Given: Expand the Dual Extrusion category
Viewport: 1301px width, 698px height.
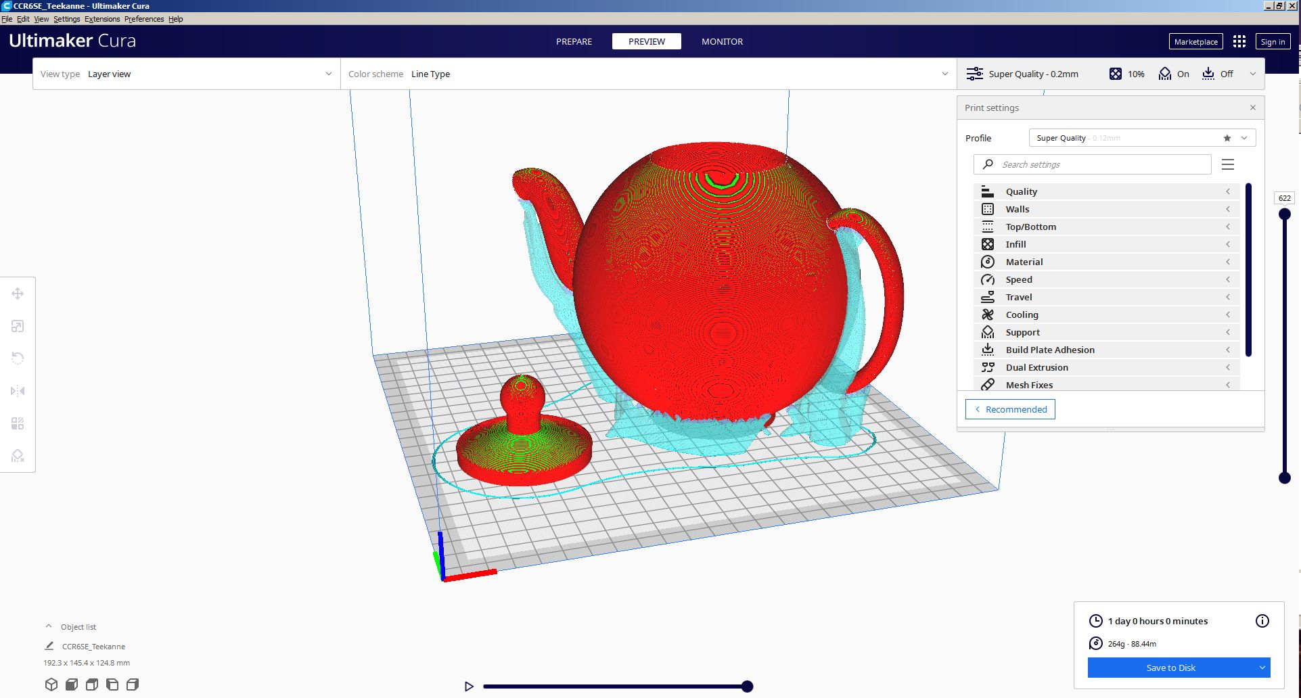Looking at the screenshot, I should [x=1106, y=367].
